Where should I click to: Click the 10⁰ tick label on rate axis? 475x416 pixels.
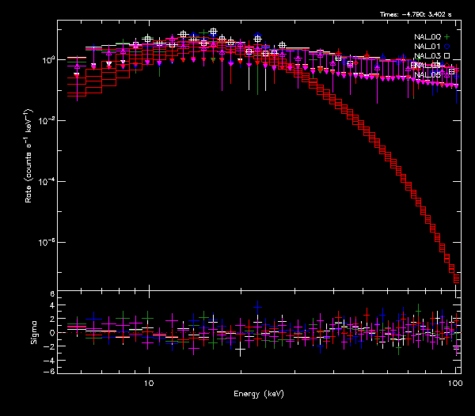[x=47, y=59]
